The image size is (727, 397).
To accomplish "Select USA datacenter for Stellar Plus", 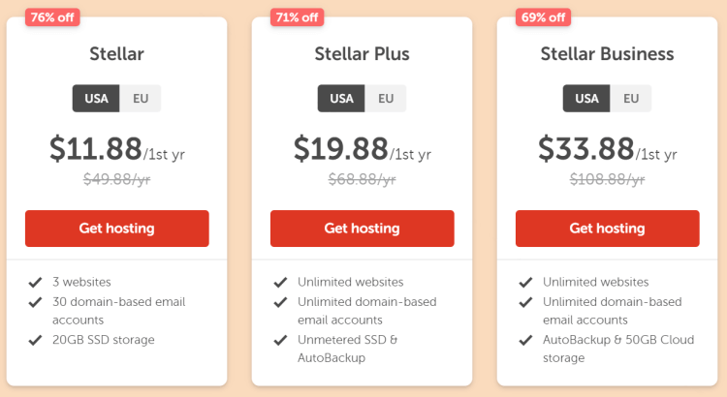I will (341, 98).
